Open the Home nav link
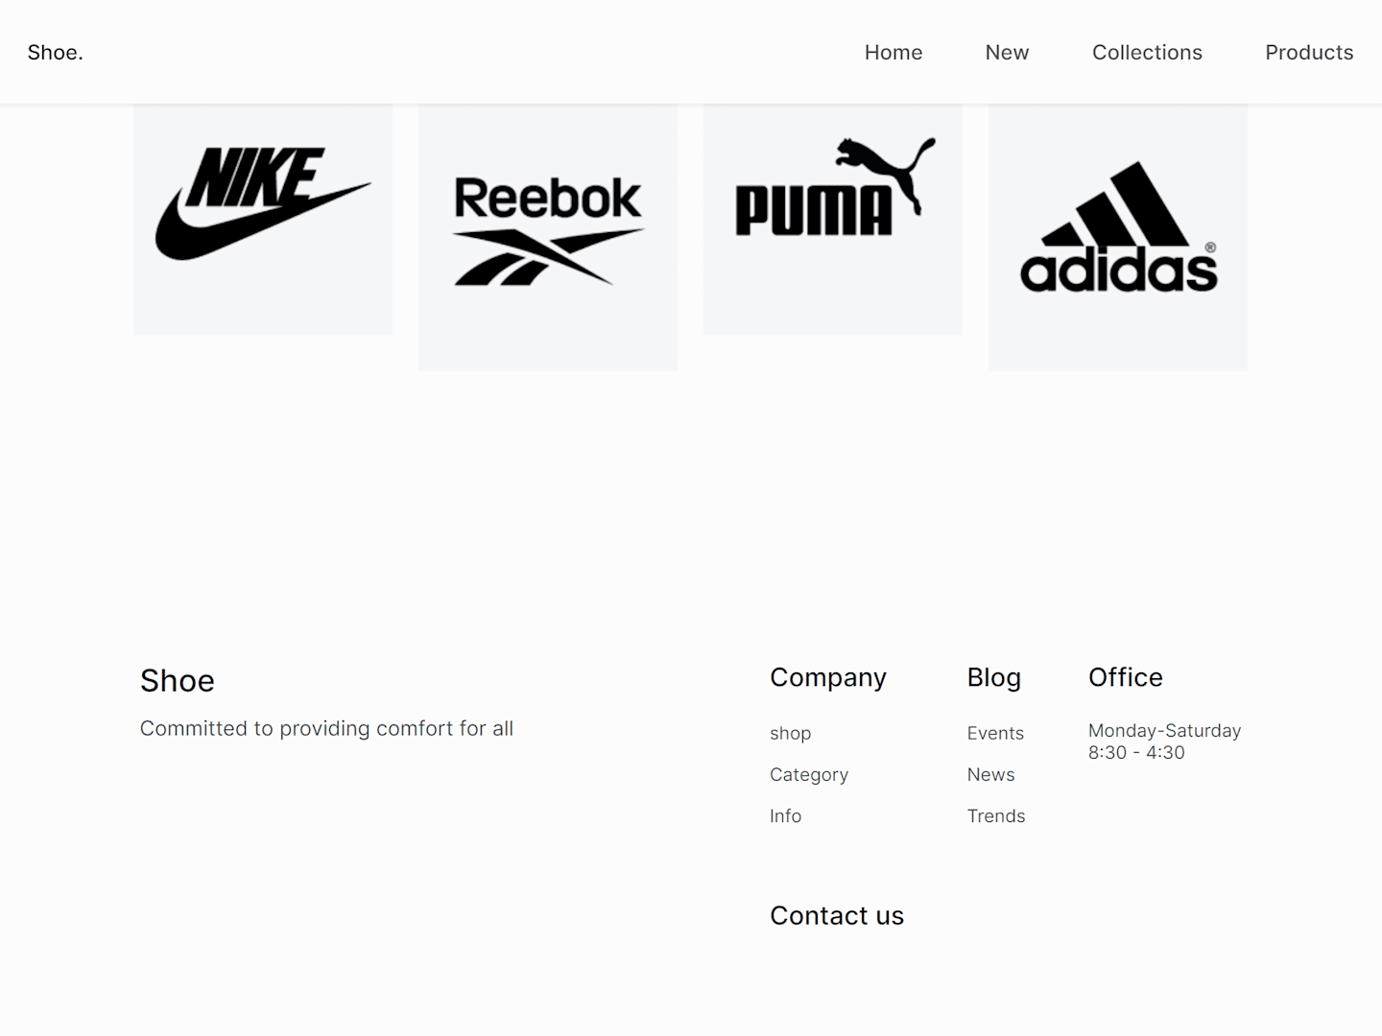The width and height of the screenshot is (1382, 1036). coord(894,53)
